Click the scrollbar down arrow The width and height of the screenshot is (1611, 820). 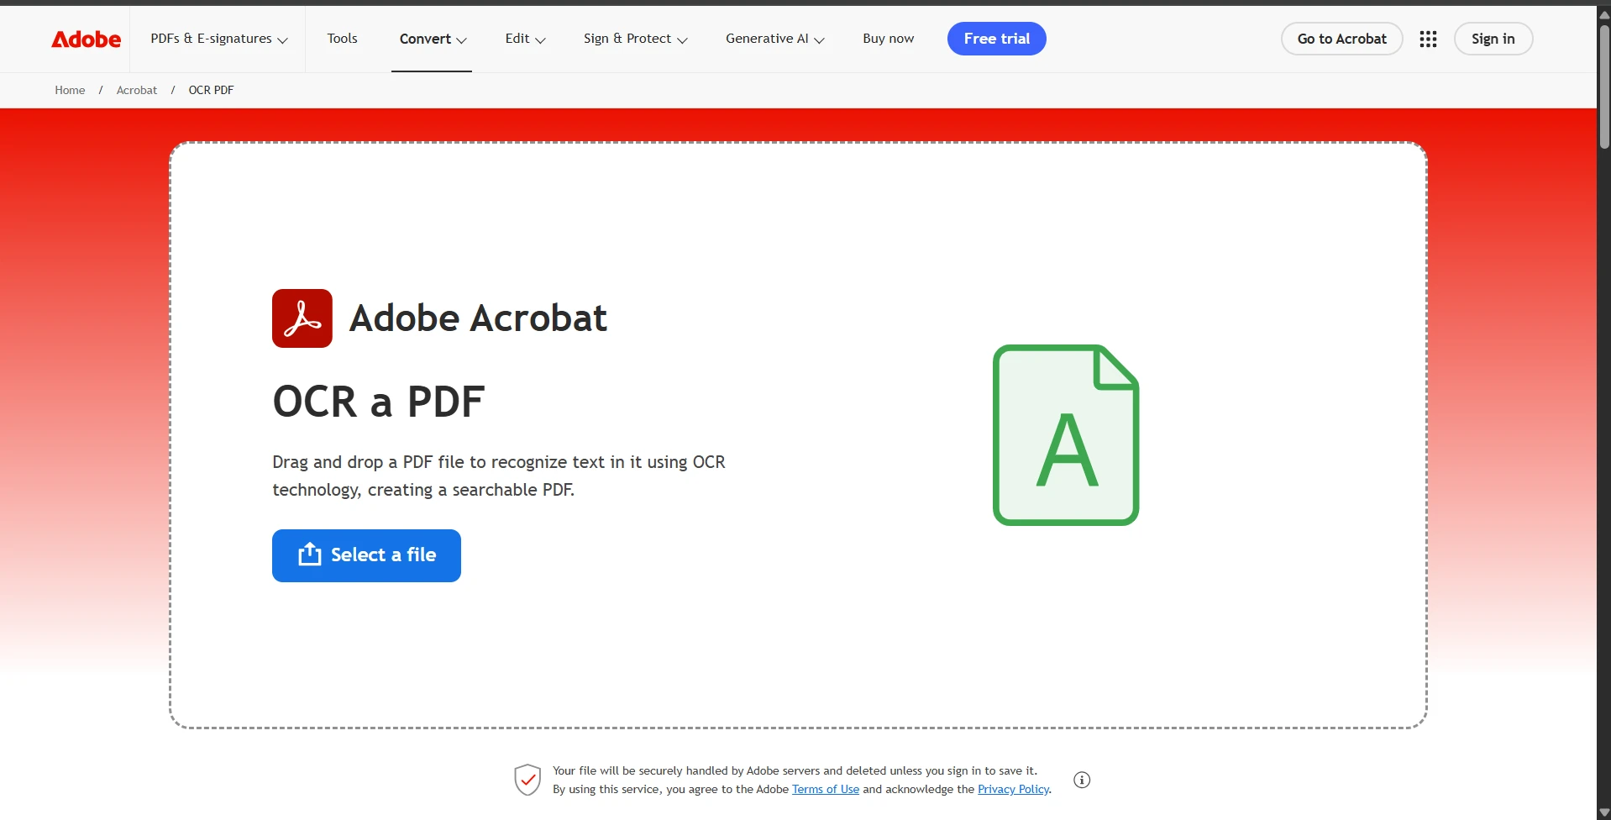coord(1604,812)
